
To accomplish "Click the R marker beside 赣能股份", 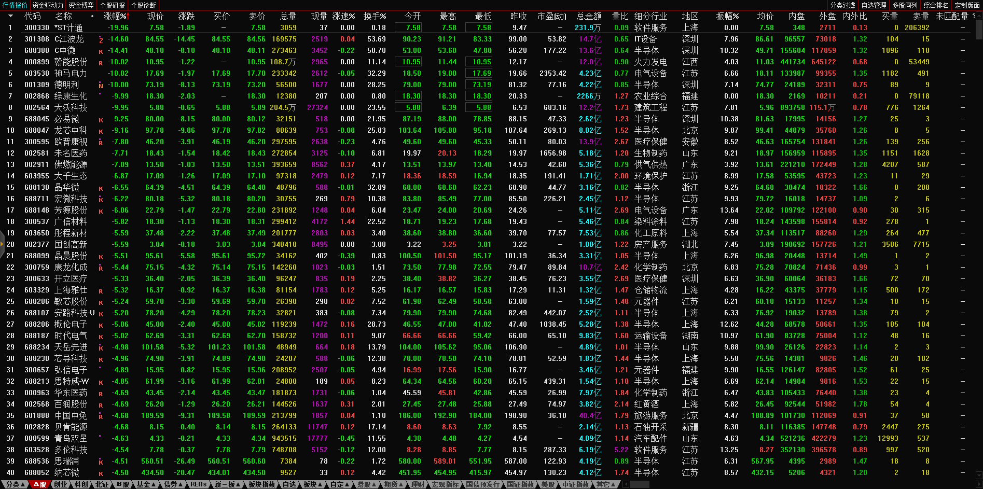I will pyautogui.click(x=101, y=63).
